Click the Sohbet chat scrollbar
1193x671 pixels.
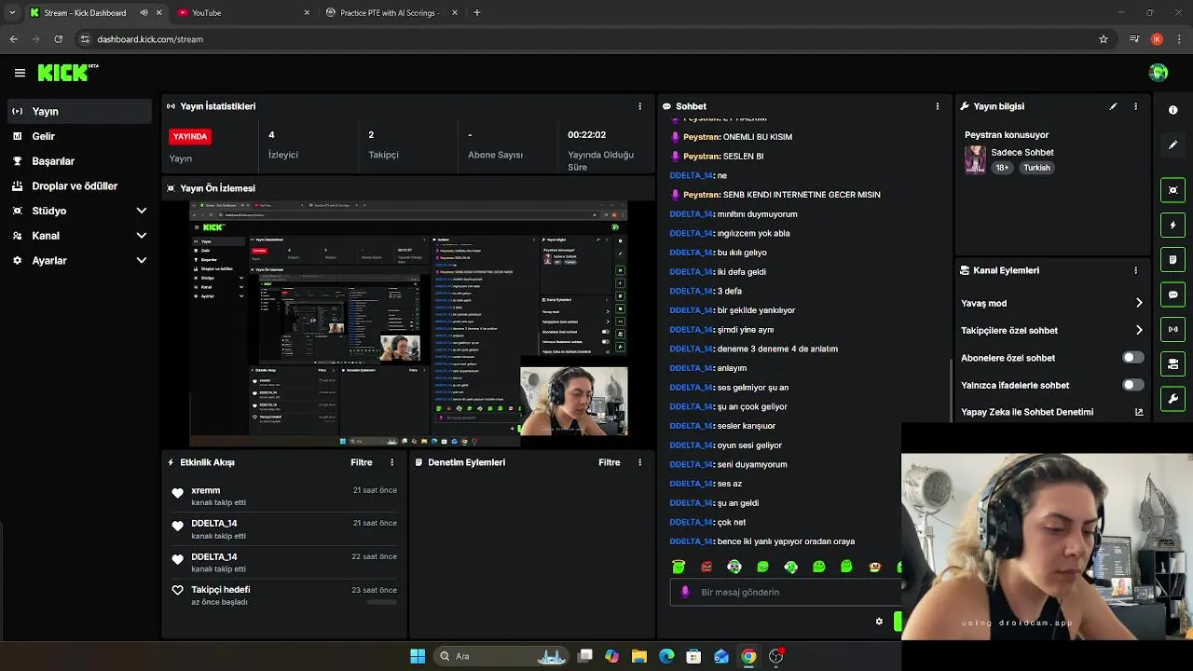tap(950, 391)
